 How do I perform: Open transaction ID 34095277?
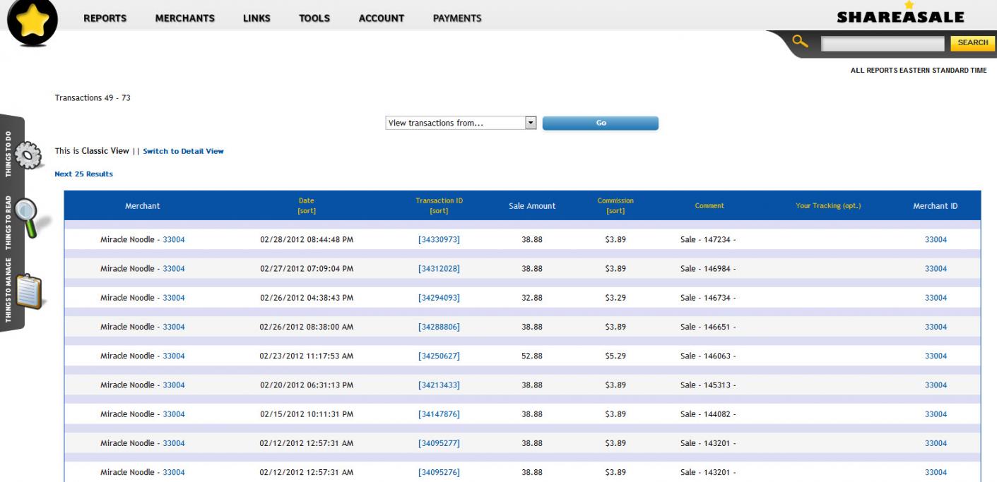tap(439, 443)
